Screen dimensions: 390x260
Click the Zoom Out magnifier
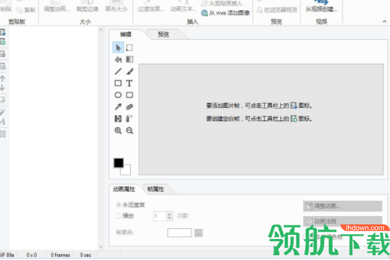130,131
